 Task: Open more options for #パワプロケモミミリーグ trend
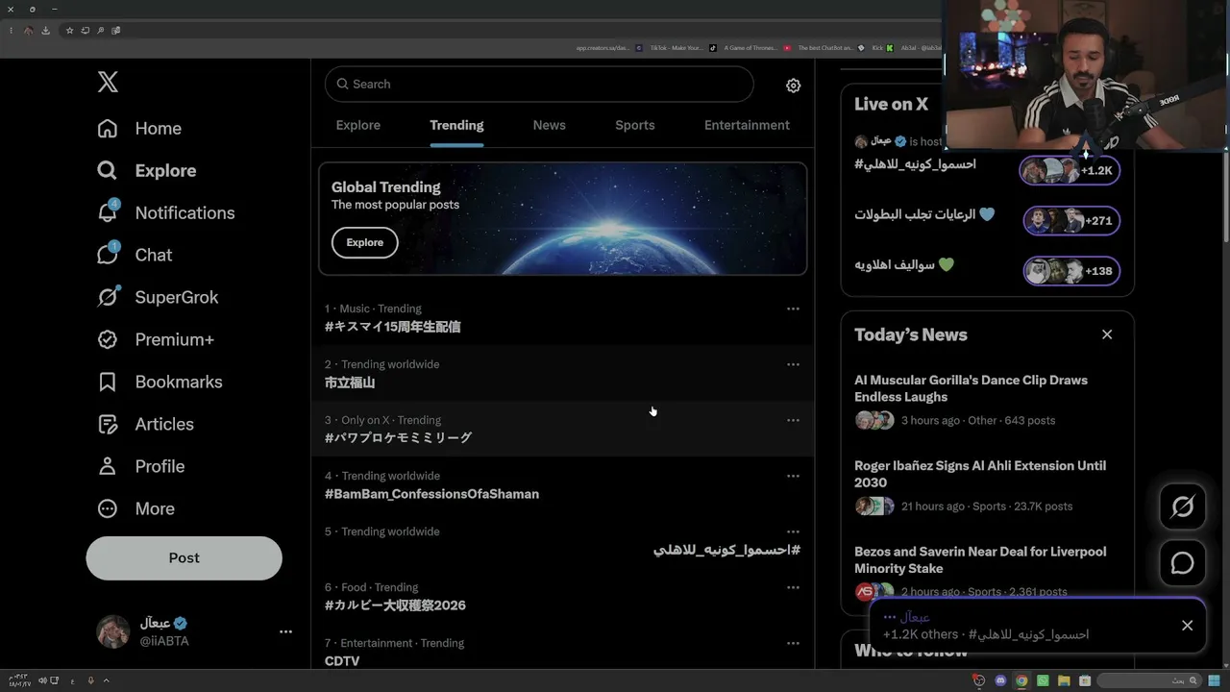click(x=793, y=420)
